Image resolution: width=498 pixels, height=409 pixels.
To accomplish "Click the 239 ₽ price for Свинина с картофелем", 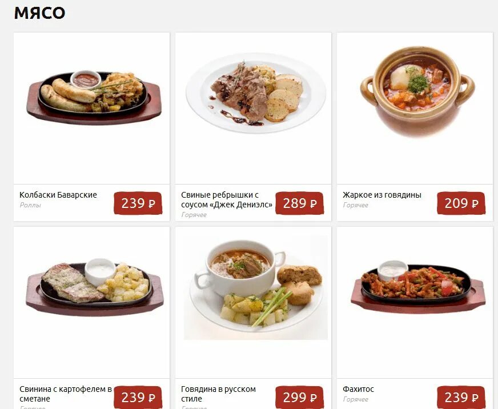I will pyautogui.click(x=138, y=397).
